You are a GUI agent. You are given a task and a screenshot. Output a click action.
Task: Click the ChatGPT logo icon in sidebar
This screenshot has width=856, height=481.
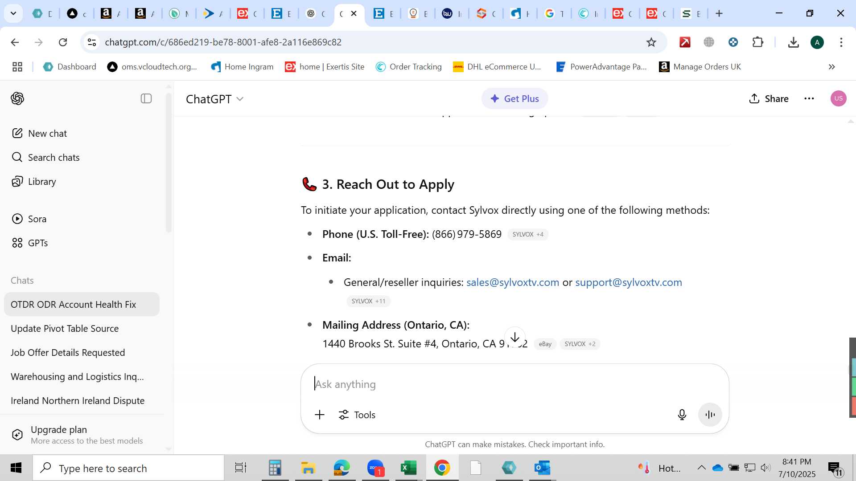click(17, 98)
